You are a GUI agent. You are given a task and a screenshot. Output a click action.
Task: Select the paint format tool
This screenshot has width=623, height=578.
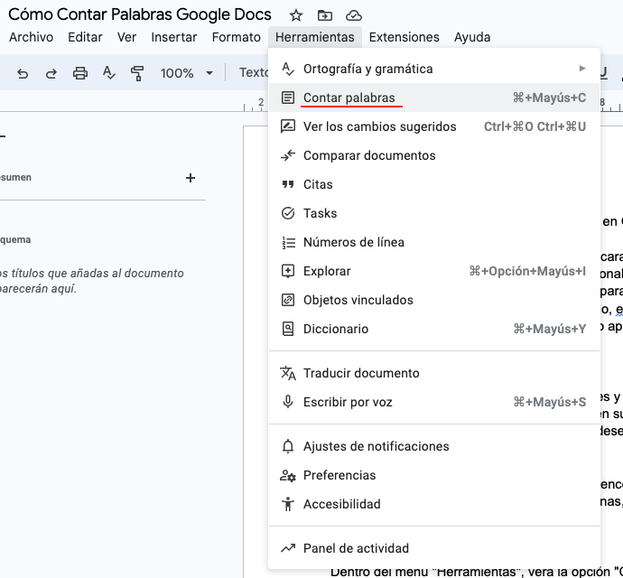[137, 73]
